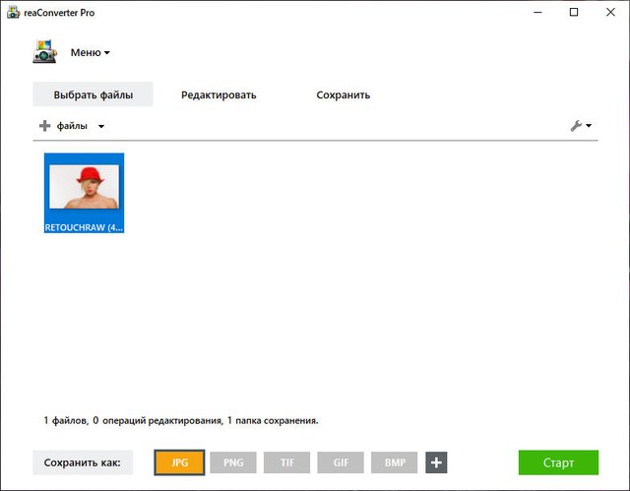Viewport: 630px width, 491px height.
Task: Click the reaConverter Pro title bar icon
Action: point(12,12)
